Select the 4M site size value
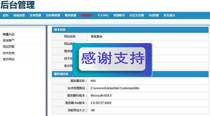 (x=93, y=110)
